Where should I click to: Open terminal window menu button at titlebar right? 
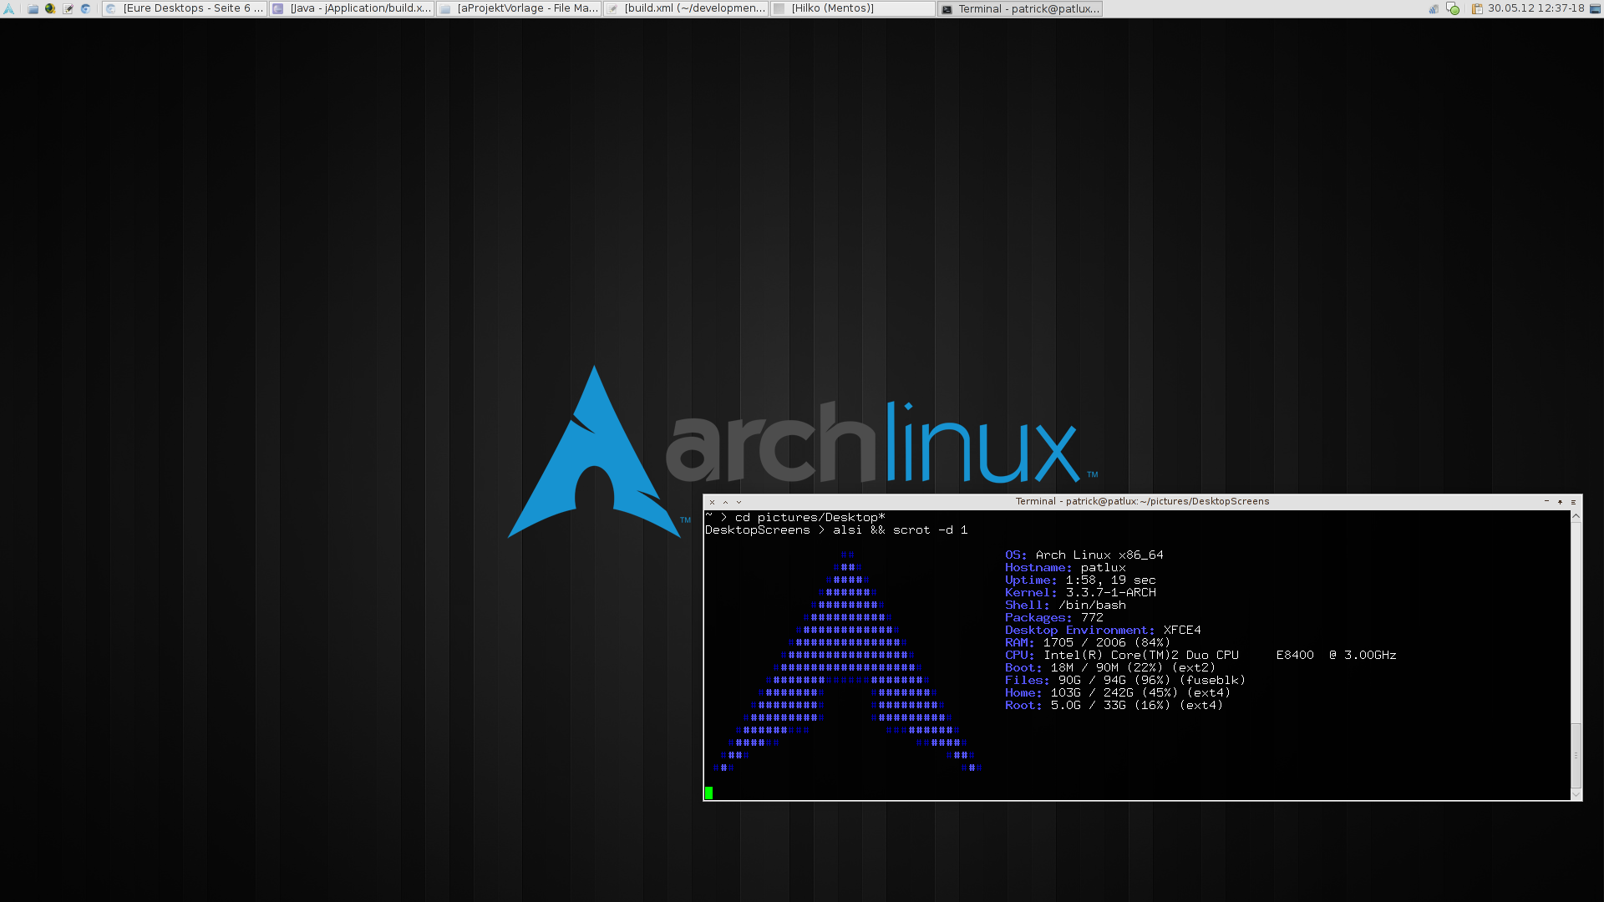point(1573,502)
